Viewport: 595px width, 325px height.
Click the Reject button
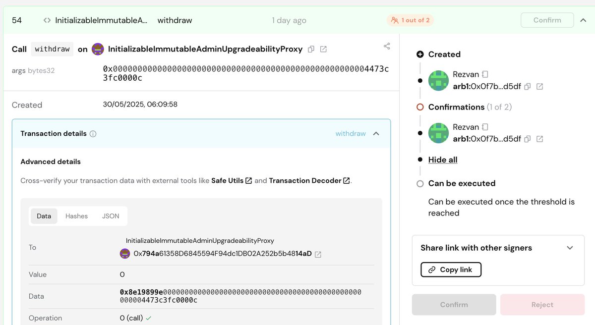[x=542, y=305]
